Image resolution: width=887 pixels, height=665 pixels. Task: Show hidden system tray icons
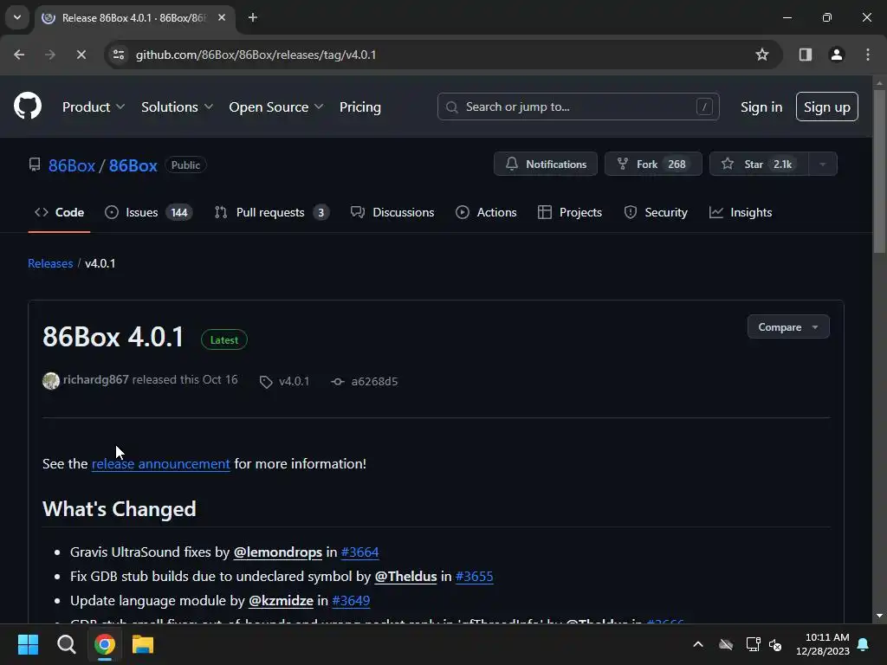click(698, 644)
